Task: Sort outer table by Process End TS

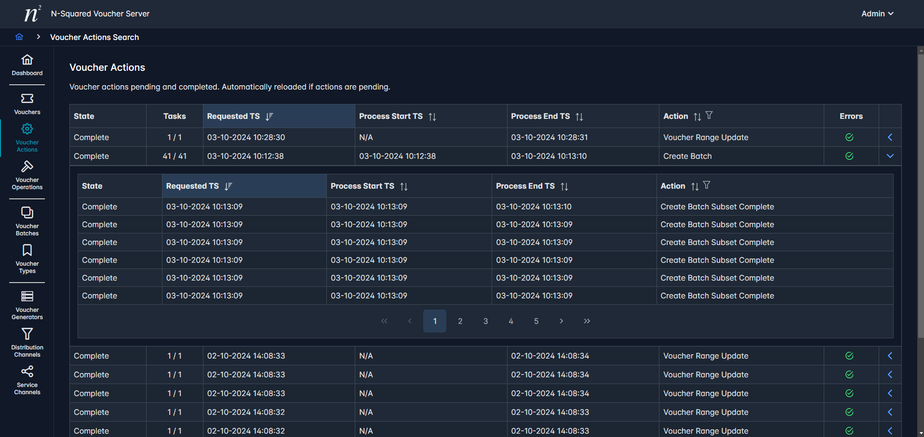Action: tap(579, 116)
